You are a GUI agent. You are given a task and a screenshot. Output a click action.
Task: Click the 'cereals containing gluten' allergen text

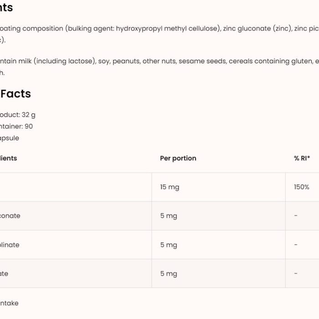271,61
